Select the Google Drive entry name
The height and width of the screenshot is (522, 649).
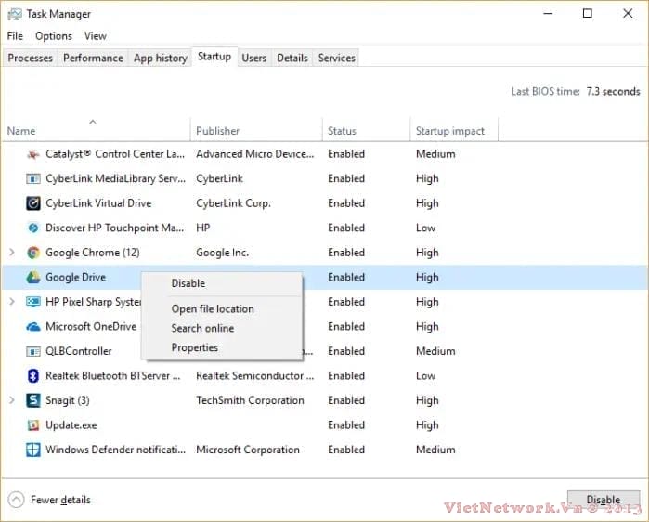pyautogui.click(x=76, y=278)
